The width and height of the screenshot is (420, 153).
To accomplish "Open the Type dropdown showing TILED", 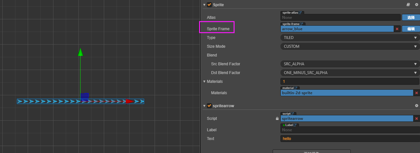I will (x=349, y=38).
